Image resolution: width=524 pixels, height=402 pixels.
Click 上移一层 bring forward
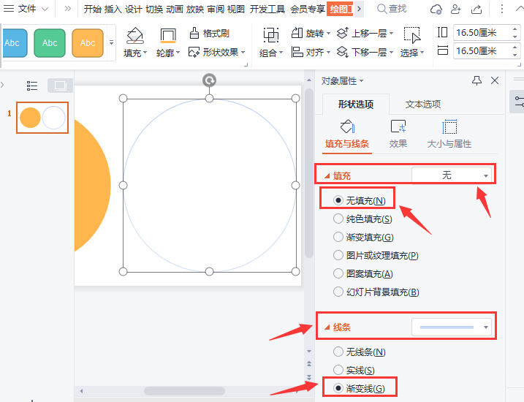(365, 33)
